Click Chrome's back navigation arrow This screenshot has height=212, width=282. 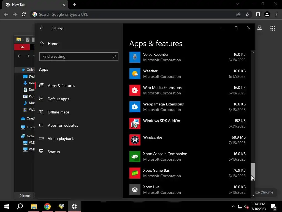(x=6, y=14)
